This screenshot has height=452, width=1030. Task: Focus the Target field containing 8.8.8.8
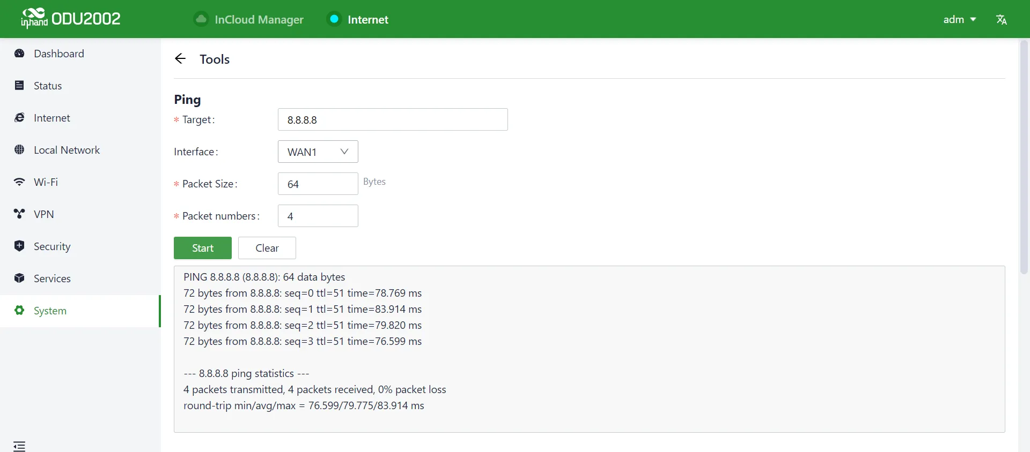pos(393,119)
